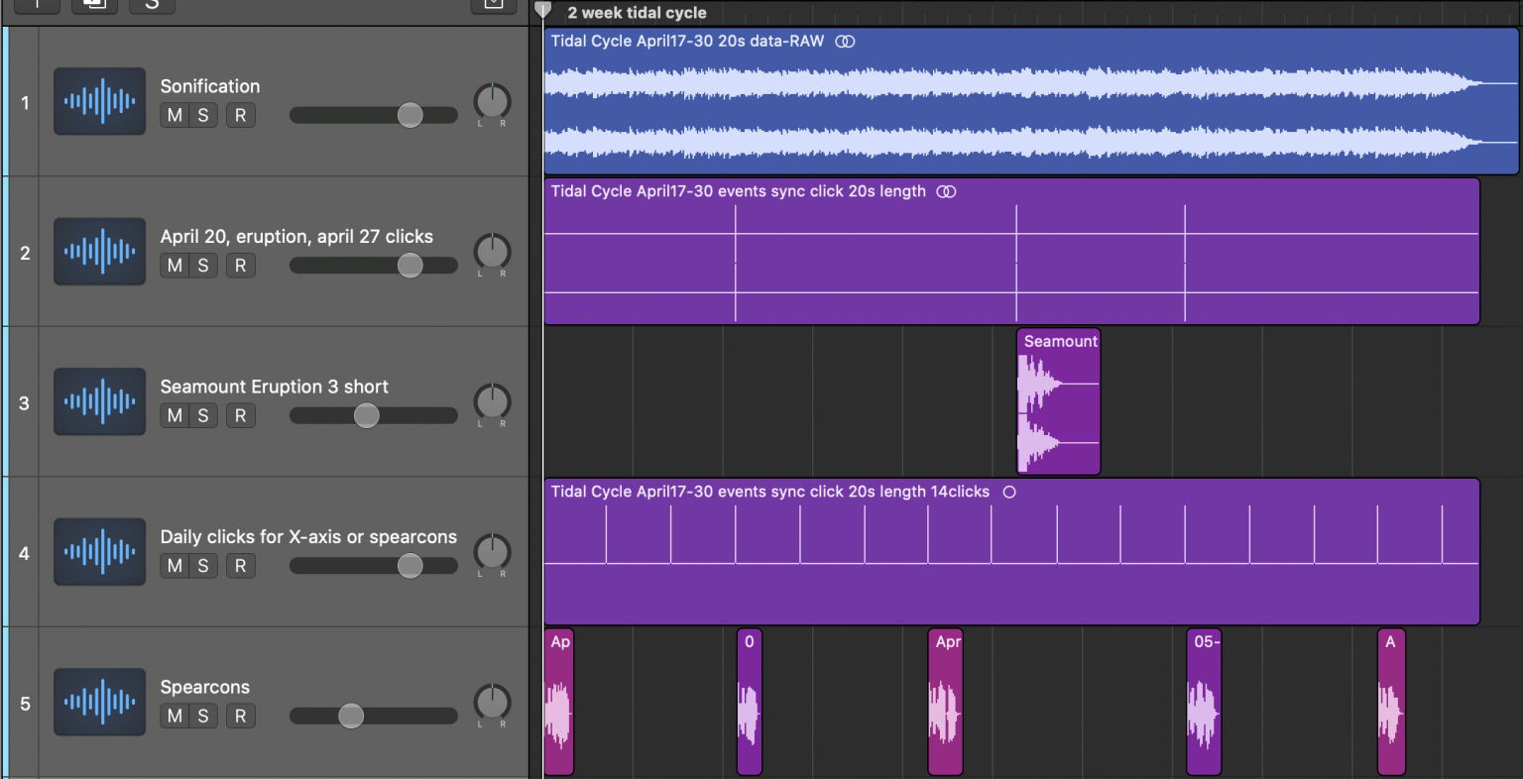Mute the Sonification track
Viewport: 1523px width, 779px height.
coord(174,115)
